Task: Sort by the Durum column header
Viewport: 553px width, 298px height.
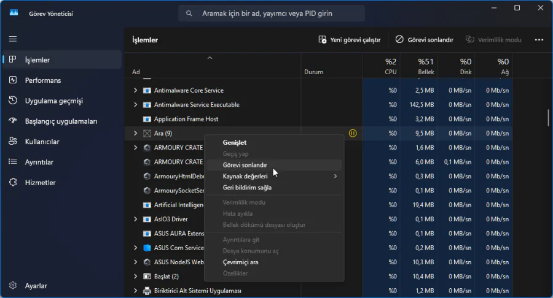Action: click(x=332, y=66)
